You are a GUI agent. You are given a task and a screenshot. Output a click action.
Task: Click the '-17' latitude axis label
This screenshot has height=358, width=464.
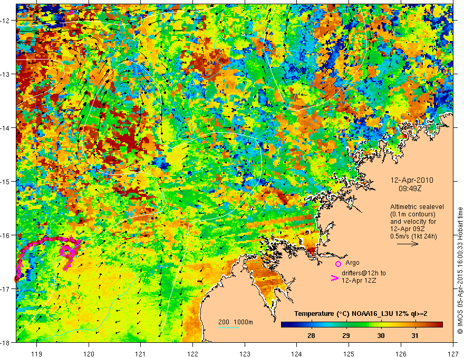[x=6, y=289]
